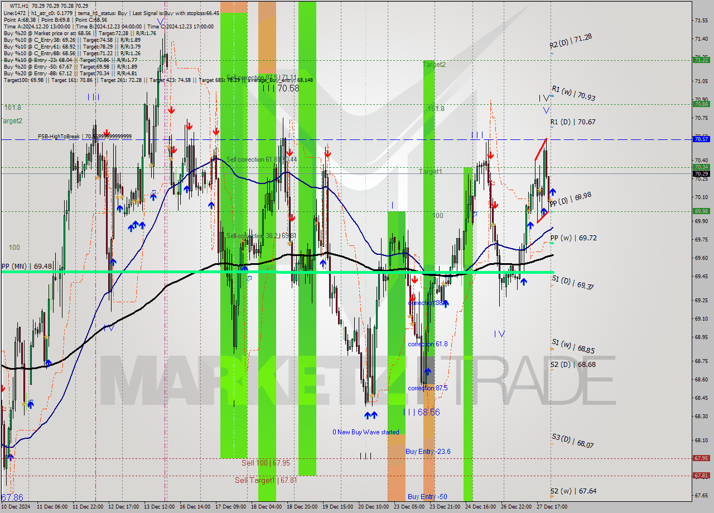Select the '23 Dec 21:00' time axis label

tap(446, 507)
